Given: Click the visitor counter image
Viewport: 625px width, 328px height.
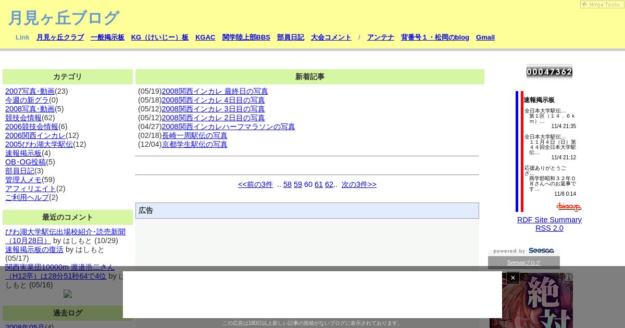Looking at the screenshot, I should point(549,72).
